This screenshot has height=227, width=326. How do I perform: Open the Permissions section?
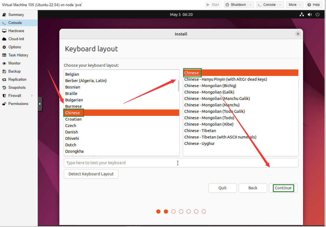click(x=18, y=104)
